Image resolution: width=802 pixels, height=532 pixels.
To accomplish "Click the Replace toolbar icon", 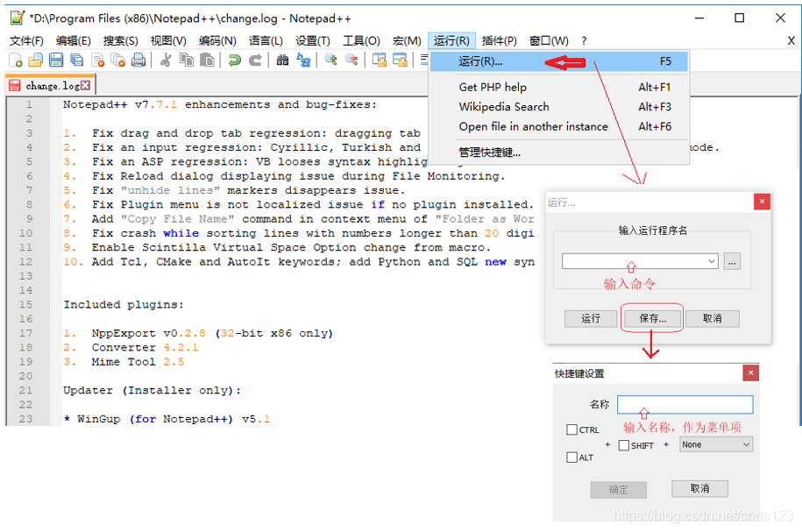I will (303, 60).
